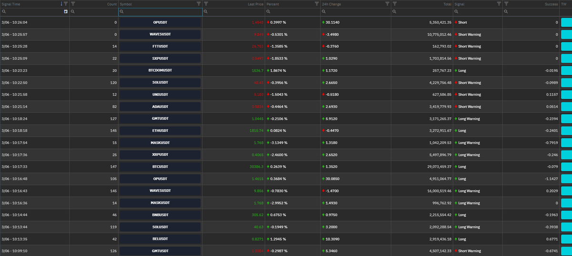Select the success value -1.1427
Image resolution: width=572 pixels, height=256 pixels.
click(552, 179)
